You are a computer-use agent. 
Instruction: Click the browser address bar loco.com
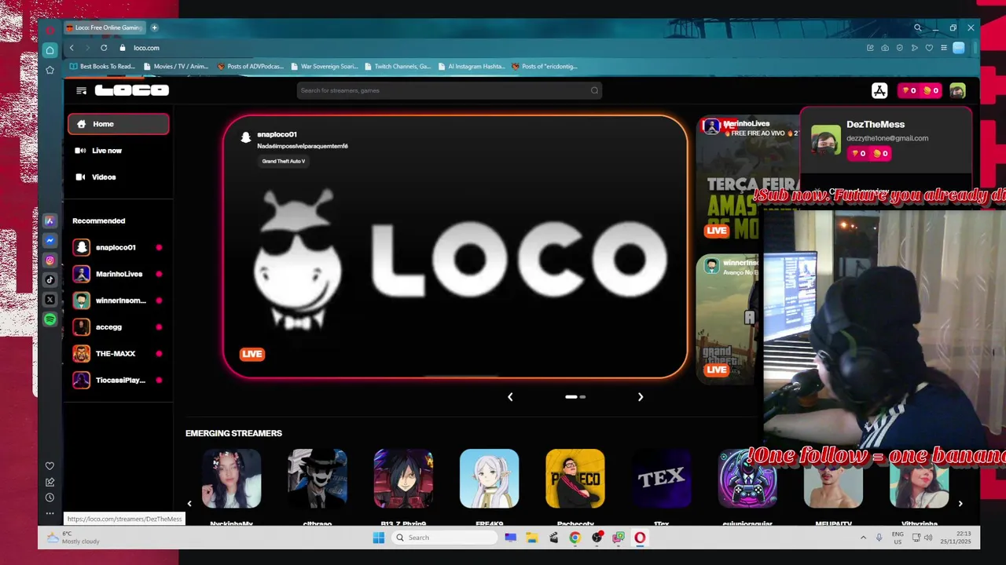click(x=146, y=48)
